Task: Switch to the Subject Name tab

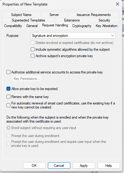Action: [x=21, y=15]
